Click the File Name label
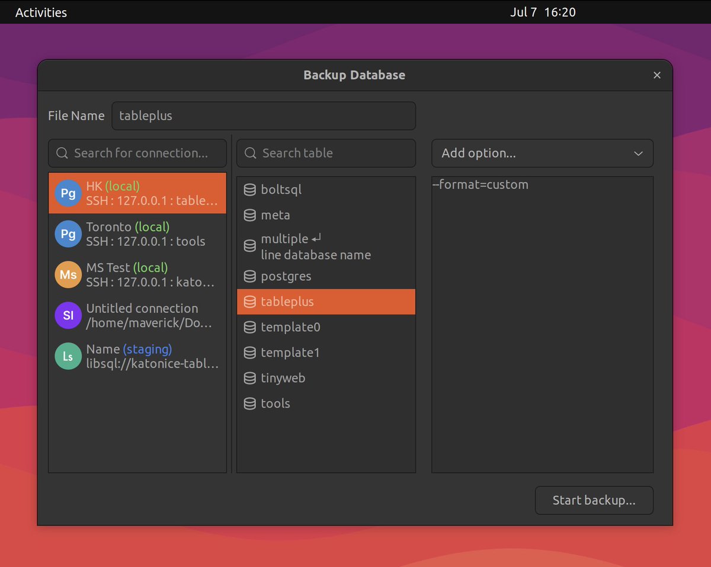 click(x=76, y=116)
